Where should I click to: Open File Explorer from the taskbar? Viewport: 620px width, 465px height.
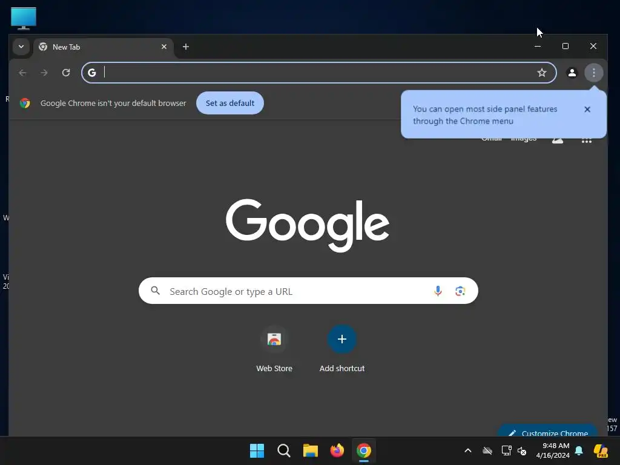311,450
